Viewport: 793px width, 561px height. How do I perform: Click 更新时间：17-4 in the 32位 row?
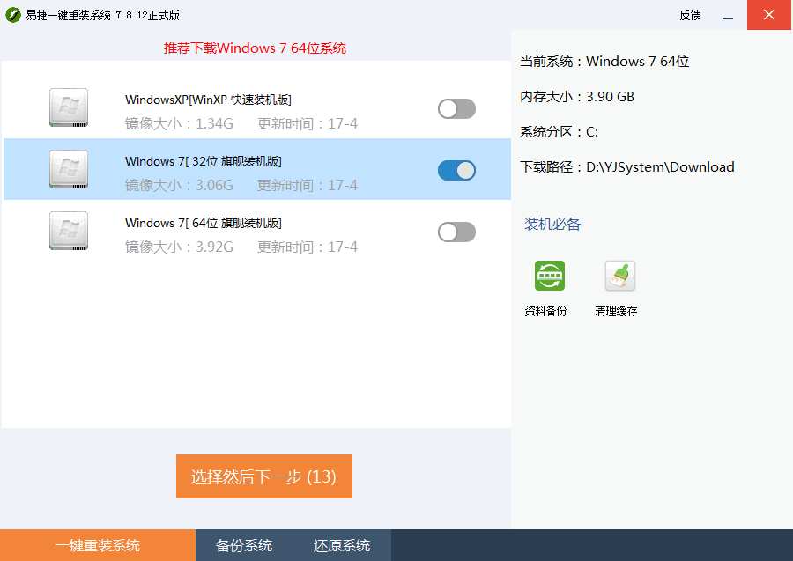tap(308, 186)
